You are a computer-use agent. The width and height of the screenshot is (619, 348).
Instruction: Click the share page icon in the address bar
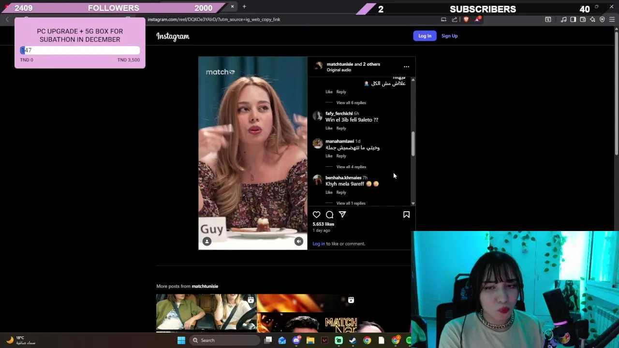coord(455,19)
